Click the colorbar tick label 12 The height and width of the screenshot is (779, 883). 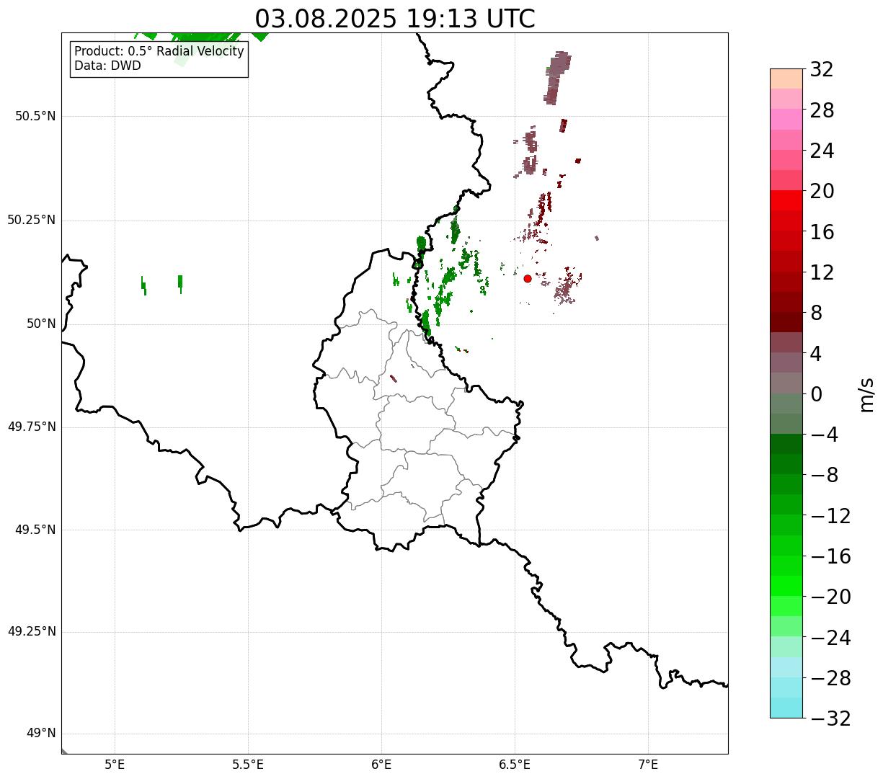[822, 272]
